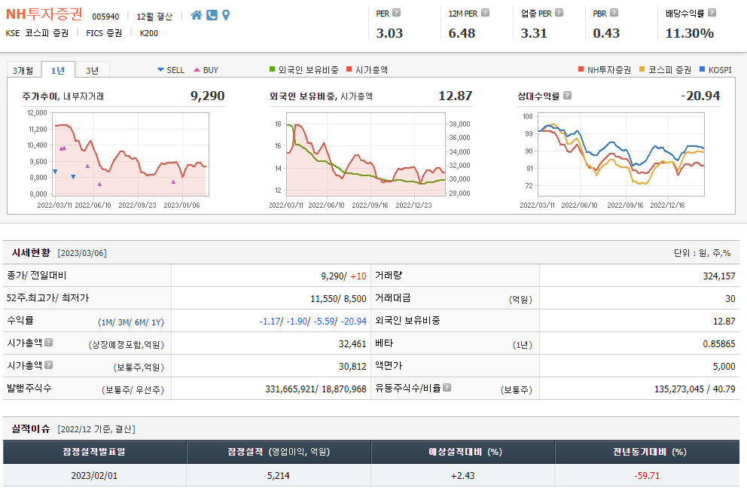Click the issued shares value 331,665,921/ 18,870,968
Image resolution: width=747 pixels, height=494 pixels.
click(316, 389)
